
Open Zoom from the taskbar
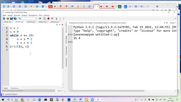(x=92, y=99)
